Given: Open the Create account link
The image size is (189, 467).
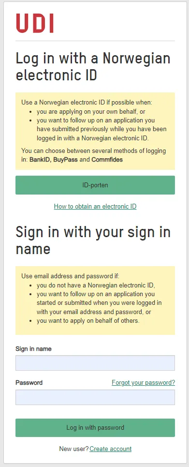Looking at the screenshot, I should (x=110, y=449).
